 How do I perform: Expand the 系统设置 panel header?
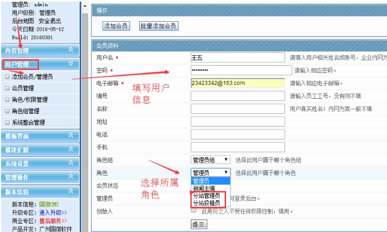[40, 163]
